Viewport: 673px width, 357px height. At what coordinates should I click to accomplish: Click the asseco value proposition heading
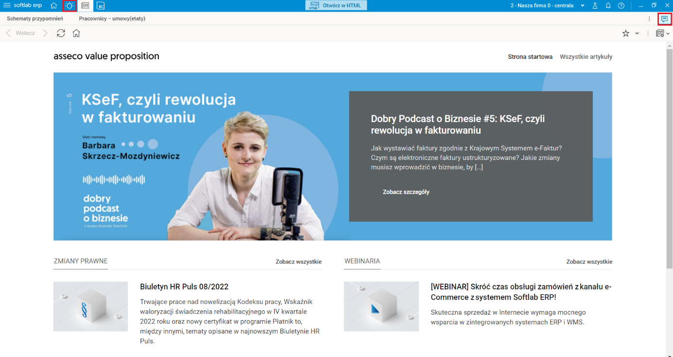(x=106, y=56)
